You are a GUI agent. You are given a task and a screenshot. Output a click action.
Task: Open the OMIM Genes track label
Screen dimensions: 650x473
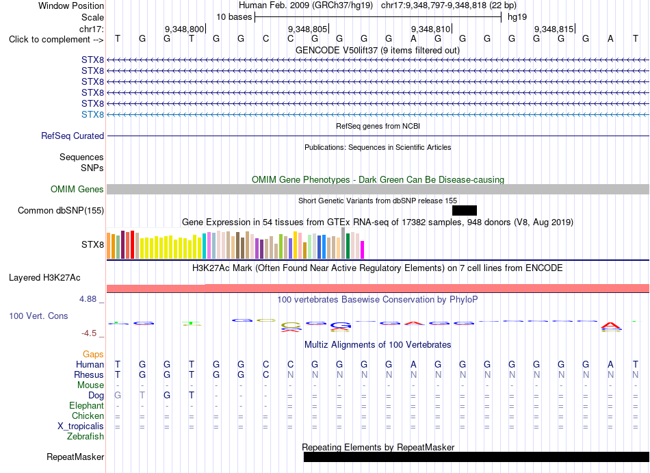click(77, 190)
